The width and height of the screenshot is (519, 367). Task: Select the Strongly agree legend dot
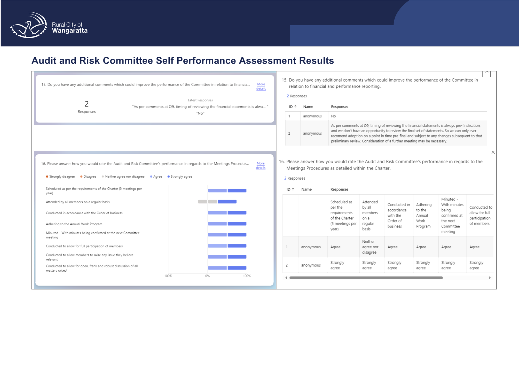[x=169, y=177]
